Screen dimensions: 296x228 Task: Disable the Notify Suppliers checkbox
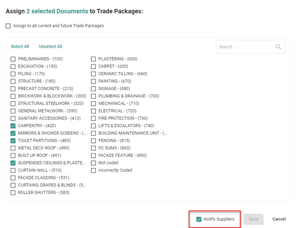pyautogui.click(x=199, y=219)
